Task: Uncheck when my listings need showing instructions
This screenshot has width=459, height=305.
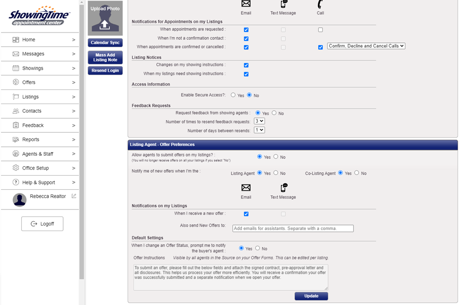Action: click(x=246, y=74)
